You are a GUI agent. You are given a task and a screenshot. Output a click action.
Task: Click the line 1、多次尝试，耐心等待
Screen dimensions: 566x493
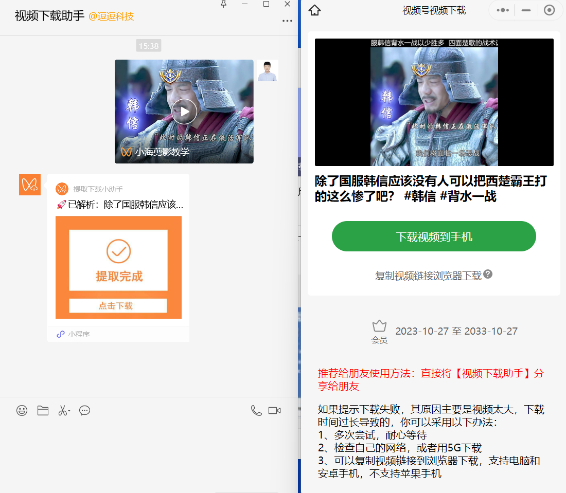click(x=372, y=435)
